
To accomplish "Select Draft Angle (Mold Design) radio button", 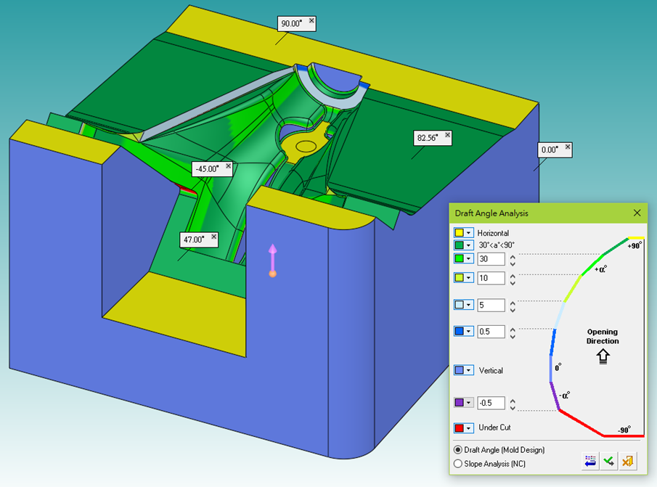I will point(458,450).
